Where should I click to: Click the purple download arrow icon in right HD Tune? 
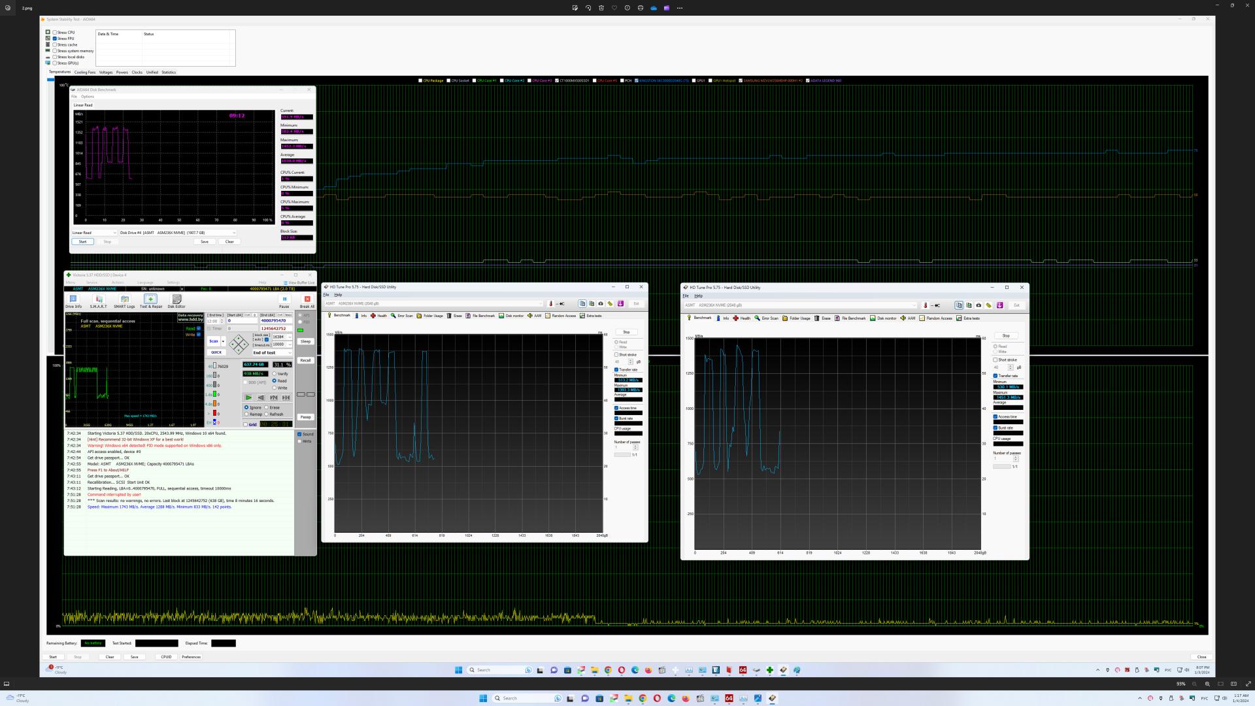click(999, 305)
